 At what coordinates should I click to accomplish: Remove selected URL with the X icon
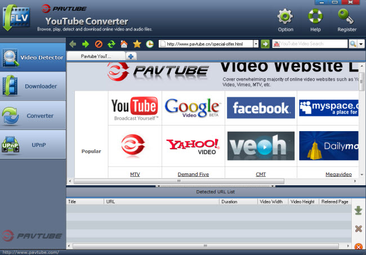pyautogui.click(x=358, y=229)
